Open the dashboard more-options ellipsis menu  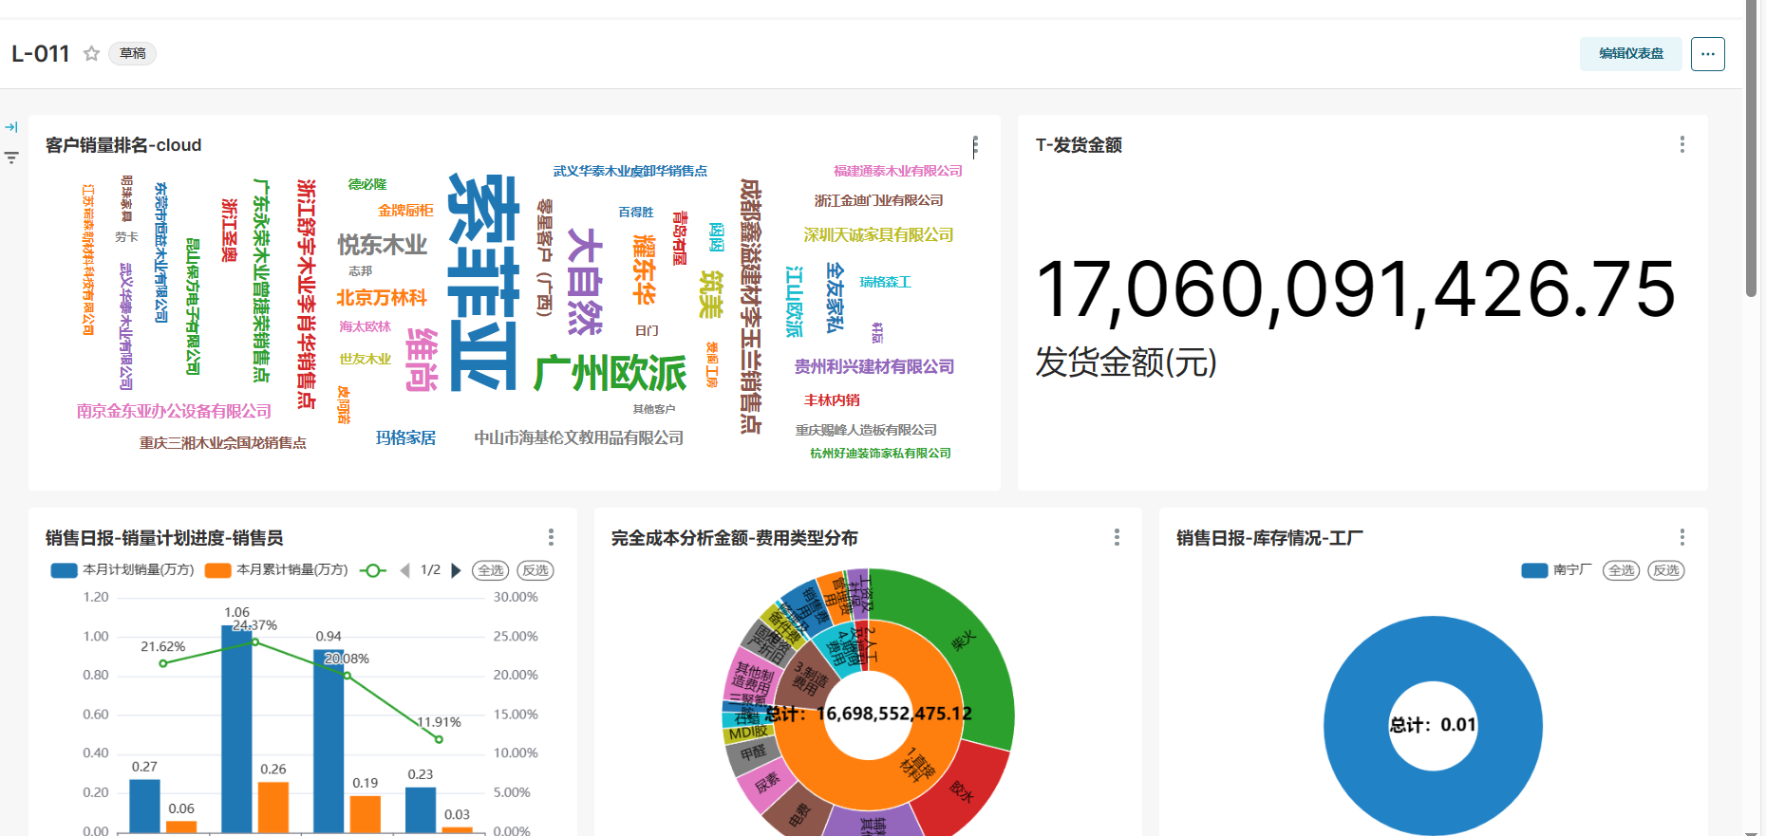(1708, 54)
